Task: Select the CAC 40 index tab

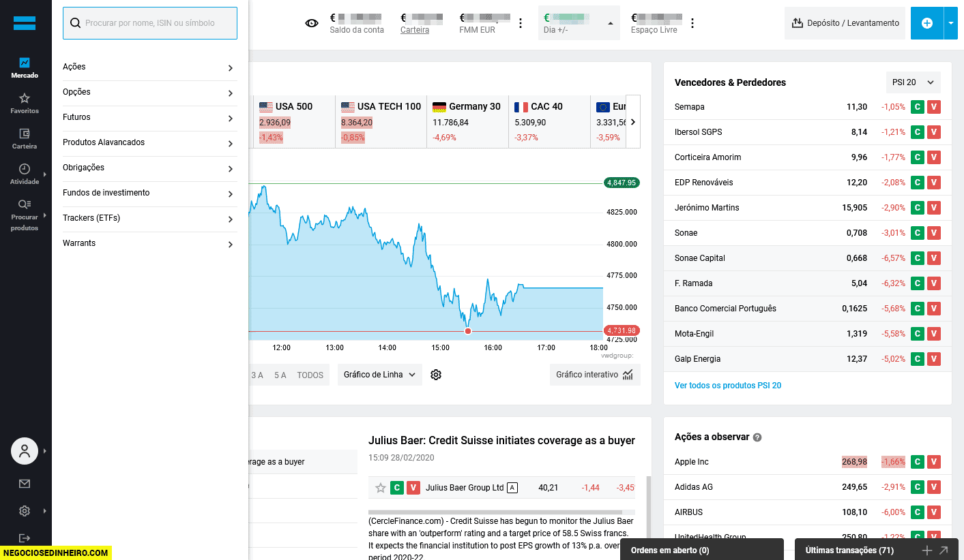Action: coord(549,122)
